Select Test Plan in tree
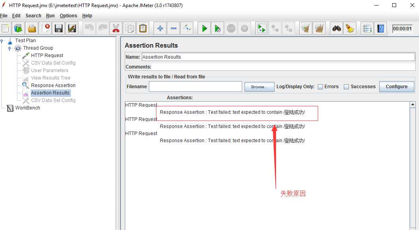This screenshot has height=230, width=419. [x=25, y=40]
